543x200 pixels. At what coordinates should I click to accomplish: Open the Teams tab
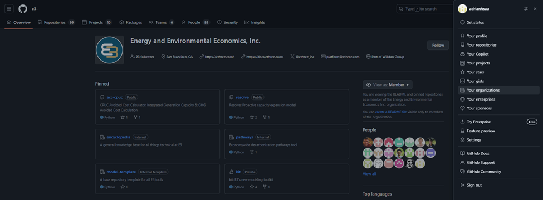(162, 22)
